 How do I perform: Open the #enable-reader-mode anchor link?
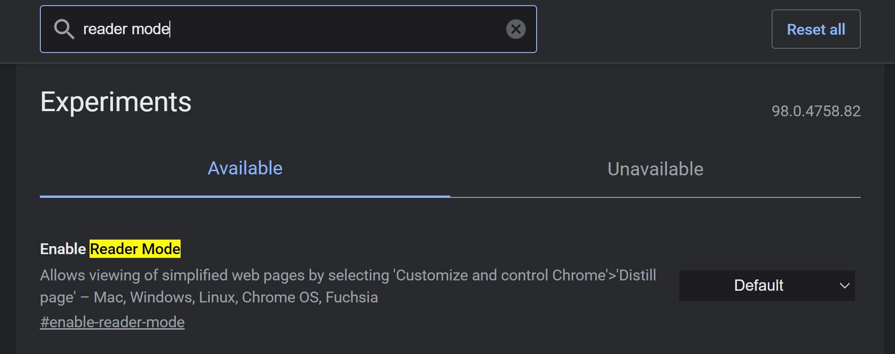(x=113, y=322)
